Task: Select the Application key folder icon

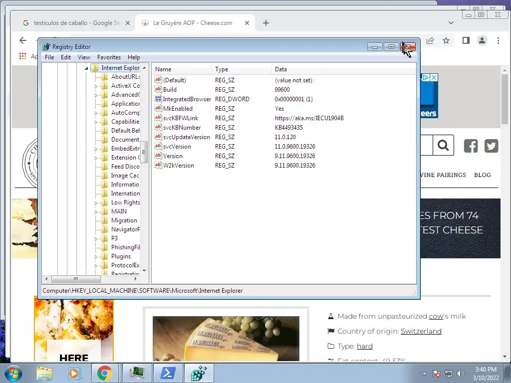Action: 105,104
